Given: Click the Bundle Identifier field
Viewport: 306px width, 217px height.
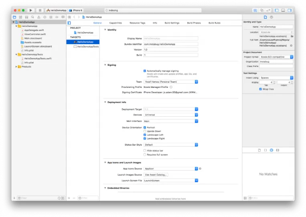Looking at the screenshot, I should [x=171, y=44].
